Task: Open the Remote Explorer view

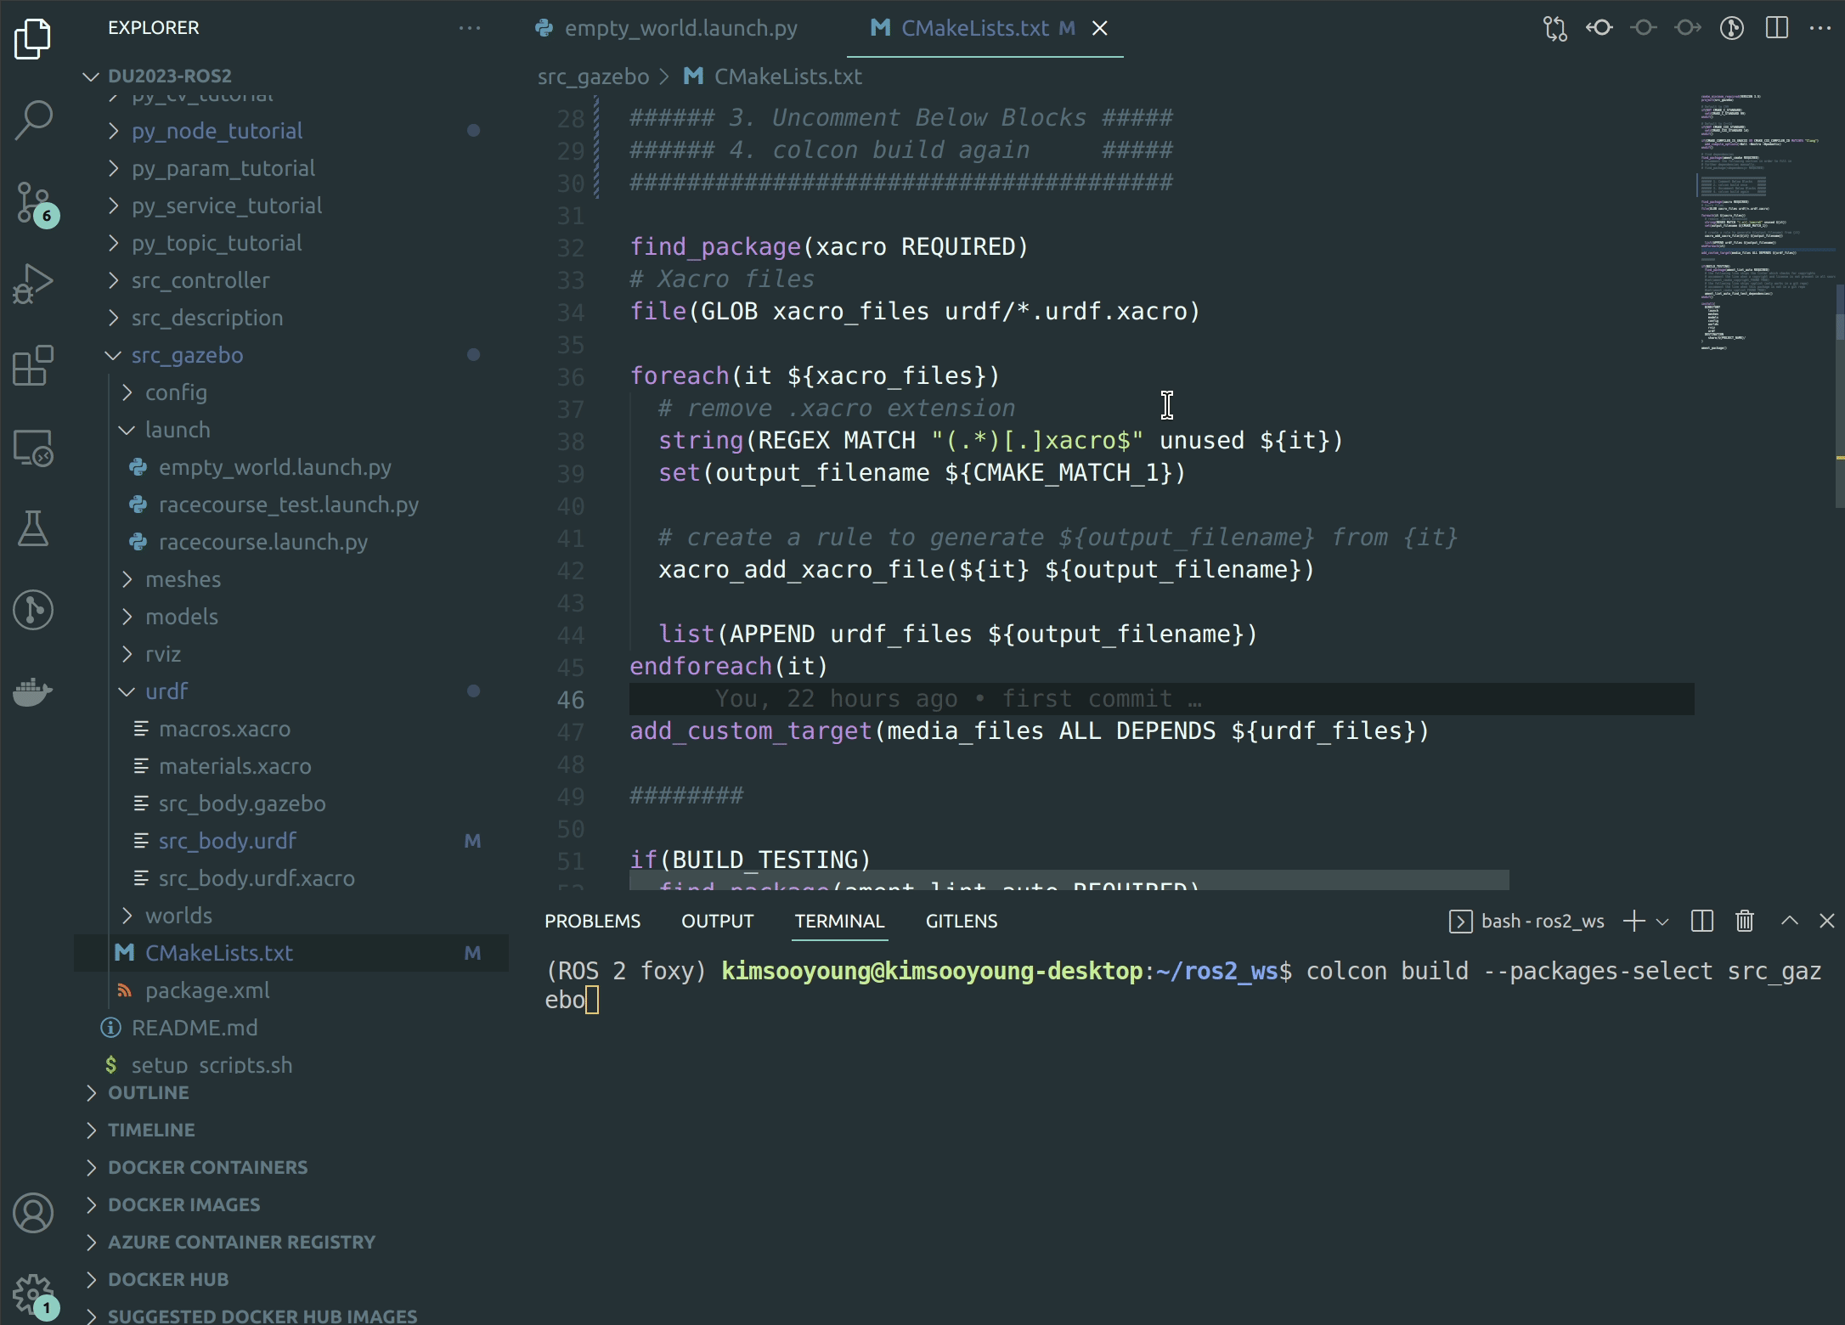Action: point(33,447)
